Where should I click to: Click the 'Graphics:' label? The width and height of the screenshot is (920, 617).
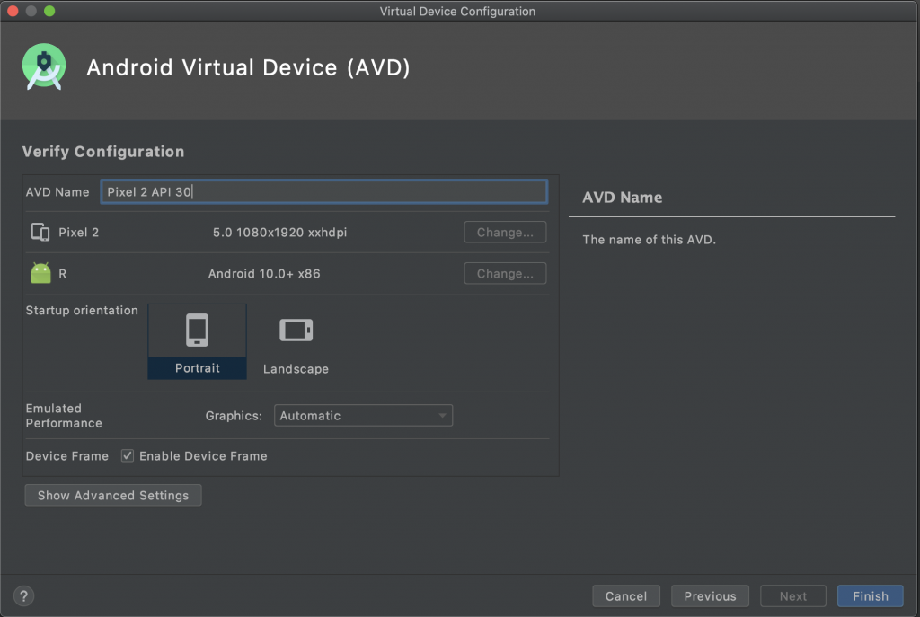(x=234, y=415)
